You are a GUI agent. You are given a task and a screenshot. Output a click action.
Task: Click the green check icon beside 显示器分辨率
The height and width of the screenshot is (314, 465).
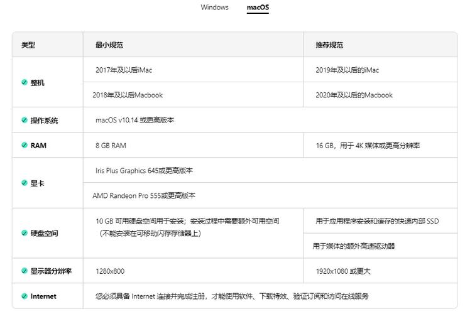tap(25, 271)
